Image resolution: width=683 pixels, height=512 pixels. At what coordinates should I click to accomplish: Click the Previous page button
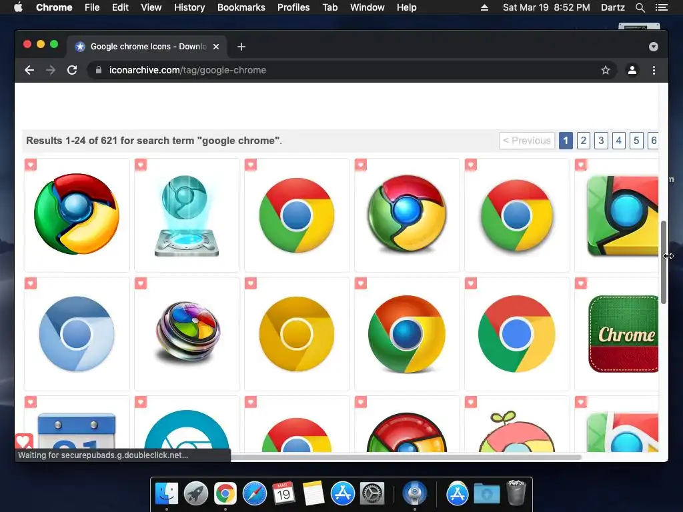(527, 141)
